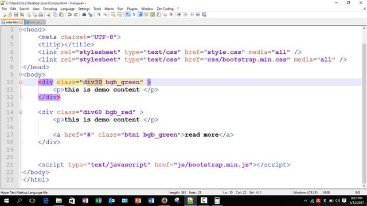Click the 'ANSI' encoding in status bar
This screenshot has height=206, width=367.
(326, 192)
